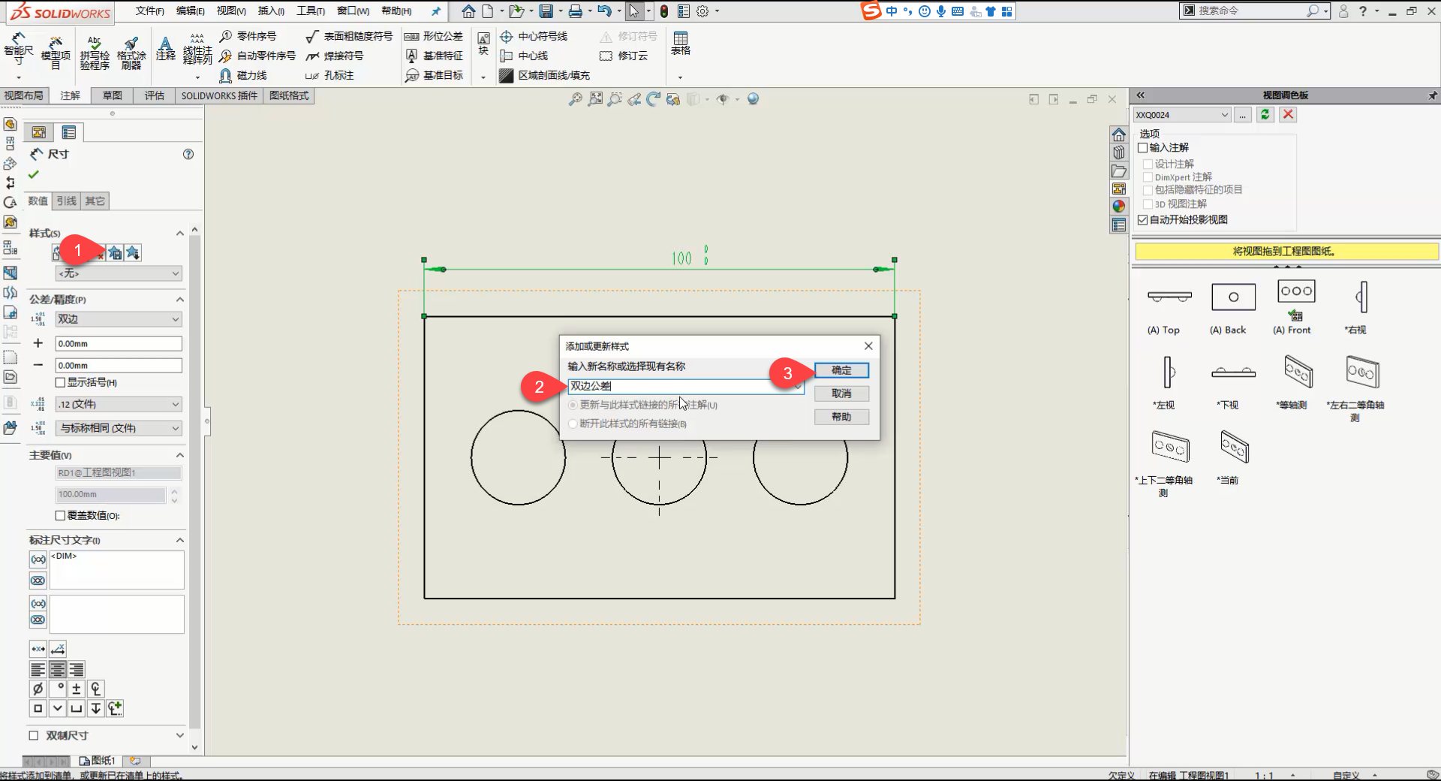Center-justify the dimension text
Image resolution: width=1441 pixels, height=781 pixels.
coord(57,669)
